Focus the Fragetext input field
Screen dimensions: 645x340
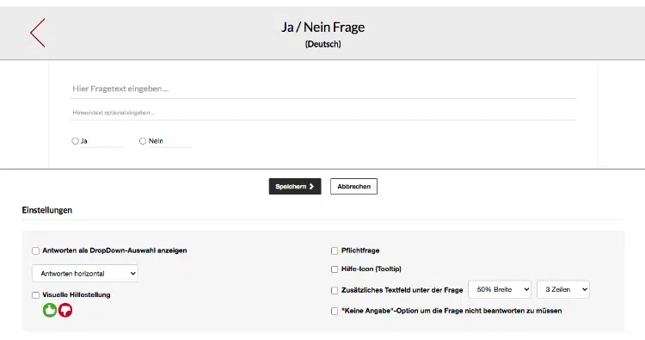click(323, 89)
